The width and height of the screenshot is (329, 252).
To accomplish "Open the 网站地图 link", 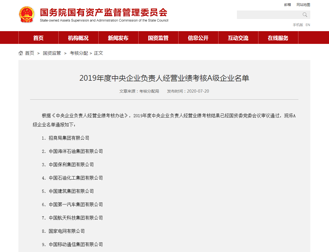I will tap(303, 5).
